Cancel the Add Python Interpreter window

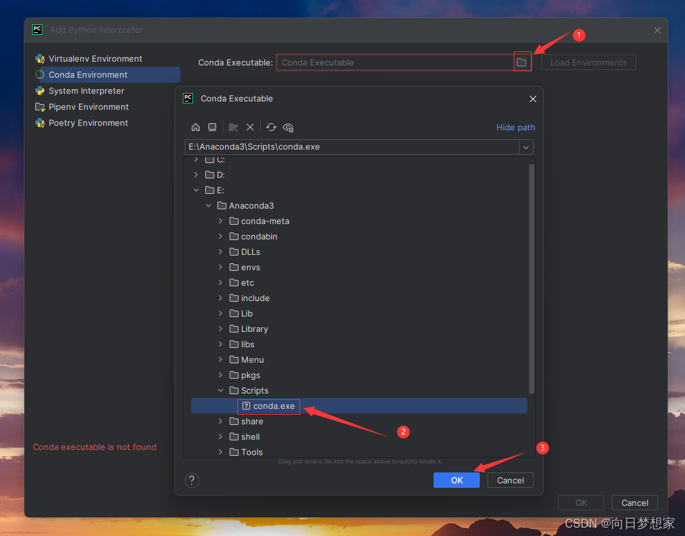tap(635, 503)
